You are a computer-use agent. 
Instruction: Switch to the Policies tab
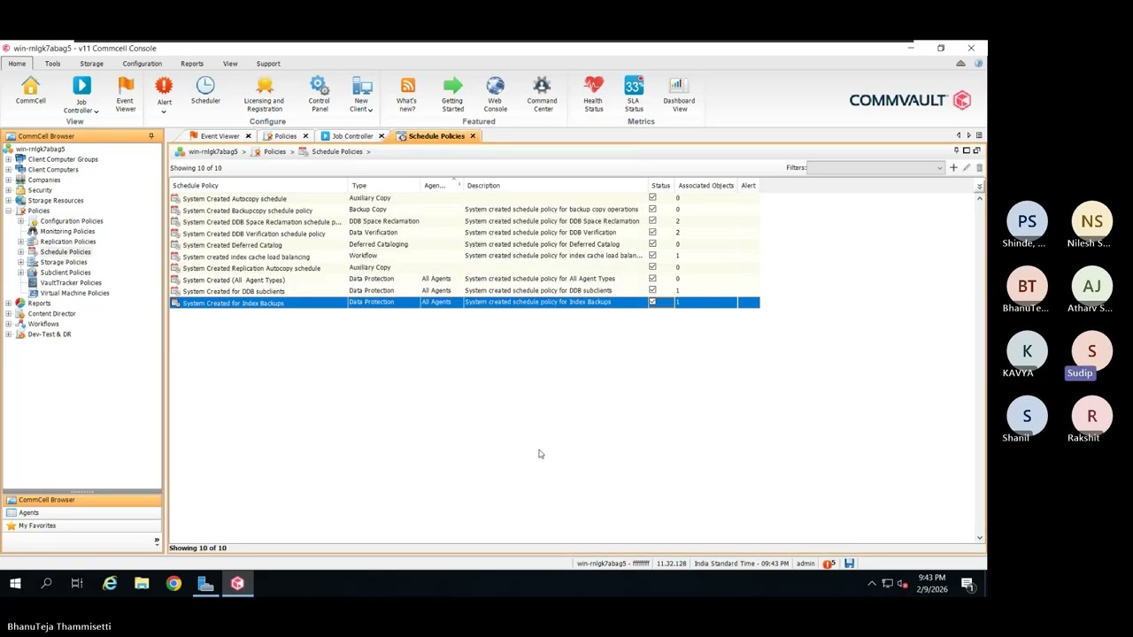click(285, 136)
